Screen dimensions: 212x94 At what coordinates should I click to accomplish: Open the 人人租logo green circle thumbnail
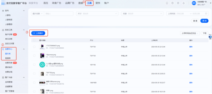pos(42,65)
